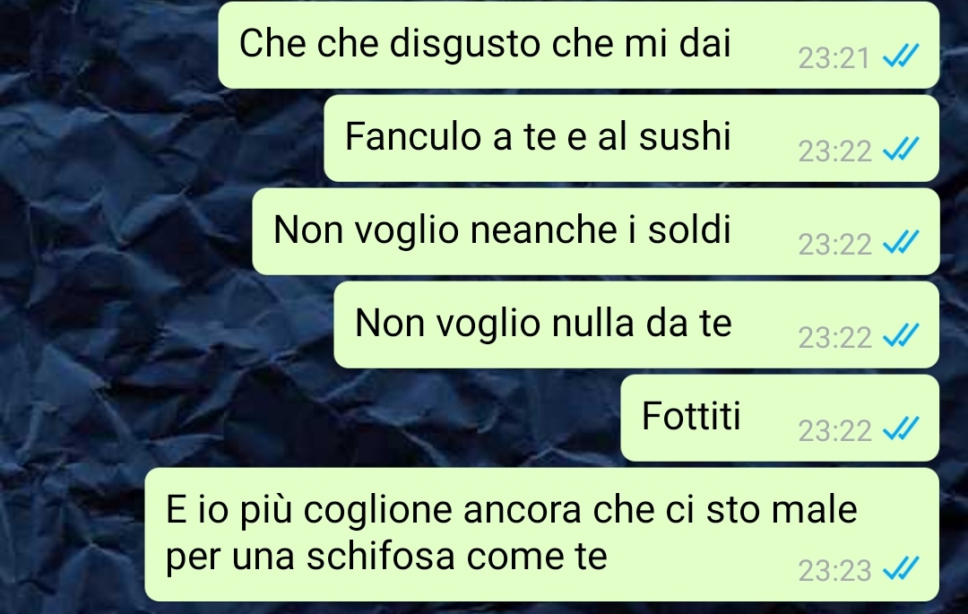Tap double check on 'Non voglio nulla da te'
The height and width of the screenshot is (614, 968).
click(x=902, y=335)
